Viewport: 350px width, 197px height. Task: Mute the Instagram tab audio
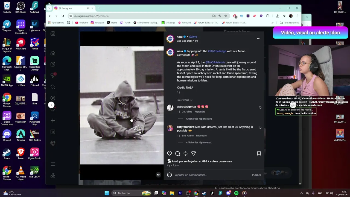(88, 8)
